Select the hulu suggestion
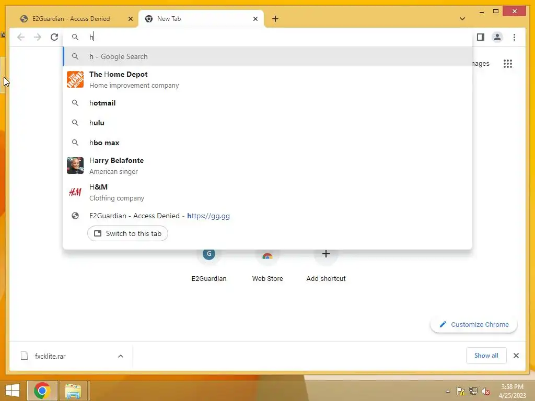Image resolution: width=535 pixels, height=401 pixels. point(268,123)
